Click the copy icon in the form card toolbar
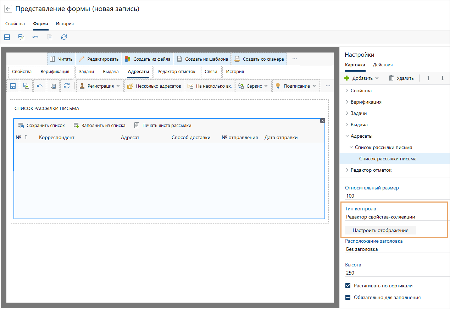 click(53, 86)
